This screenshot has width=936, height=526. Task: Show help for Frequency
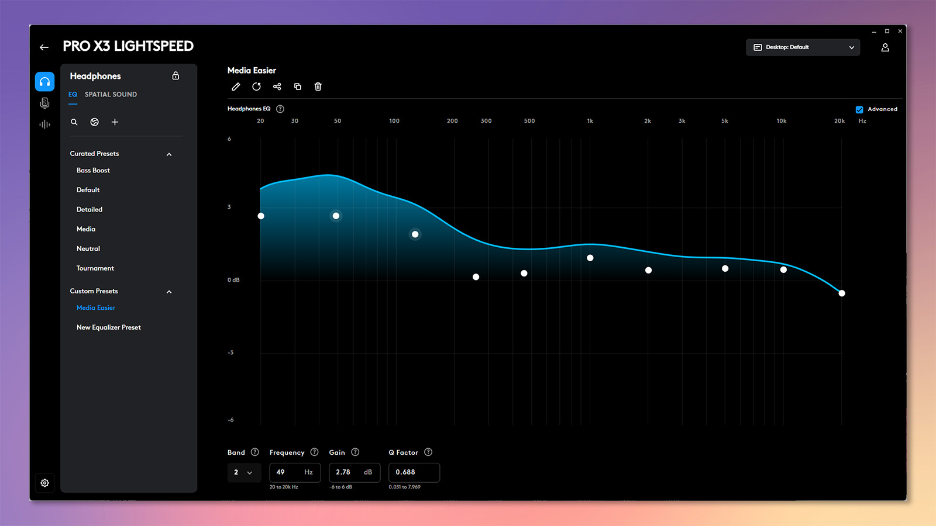pyautogui.click(x=314, y=452)
